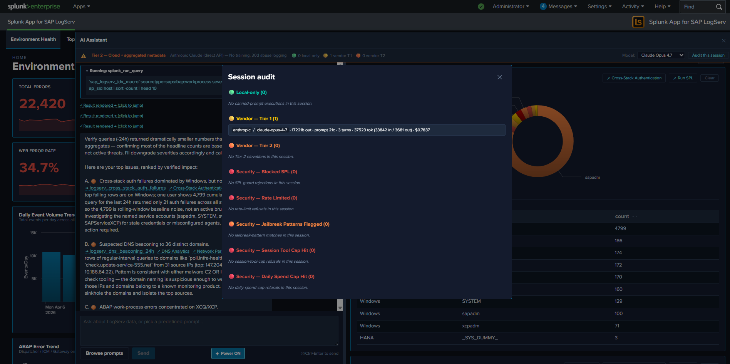Click the Browse prompts button
This screenshot has height=364, width=730.
click(104, 353)
